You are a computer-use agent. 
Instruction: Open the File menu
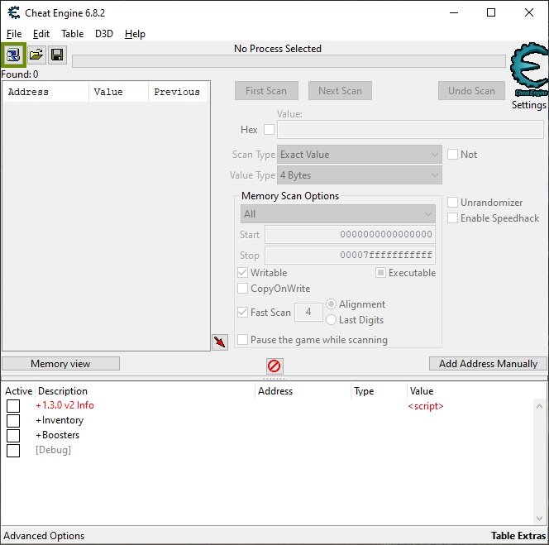tap(14, 34)
